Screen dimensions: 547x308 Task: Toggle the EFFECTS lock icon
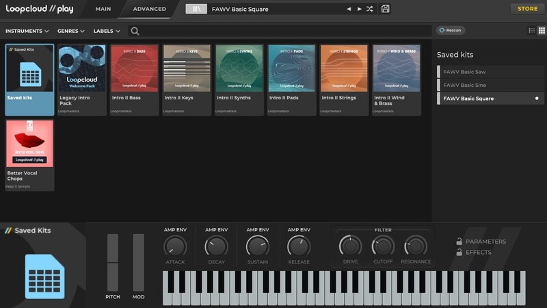click(459, 252)
